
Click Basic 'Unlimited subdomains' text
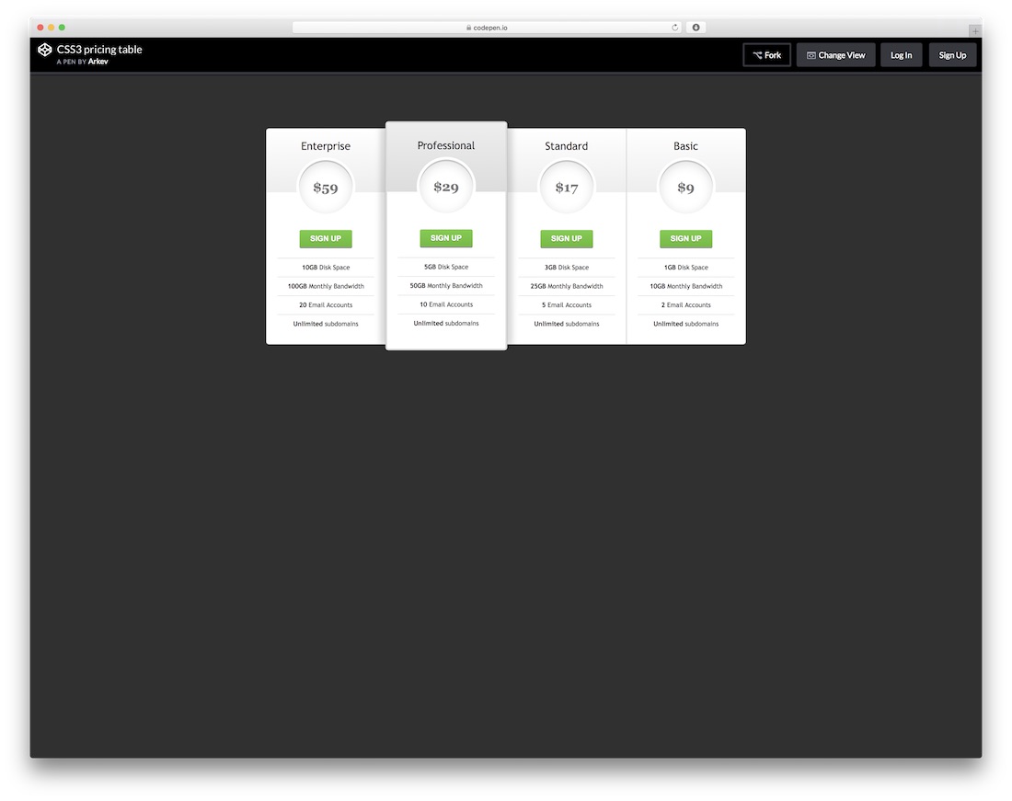686,324
